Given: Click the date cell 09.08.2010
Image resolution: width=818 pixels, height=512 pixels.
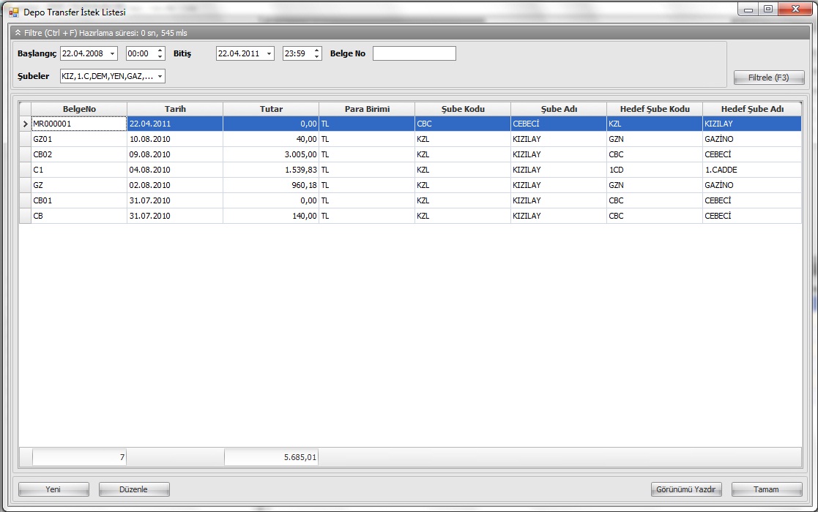Looking at the screenshot, I should coord(175,154).
